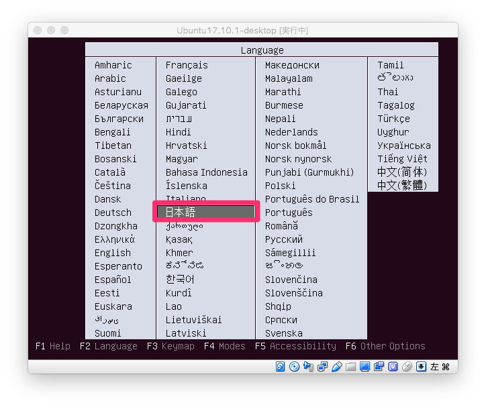Choose Tagalog language
This screenshot has width=486, height=407.
coord(396,105)
